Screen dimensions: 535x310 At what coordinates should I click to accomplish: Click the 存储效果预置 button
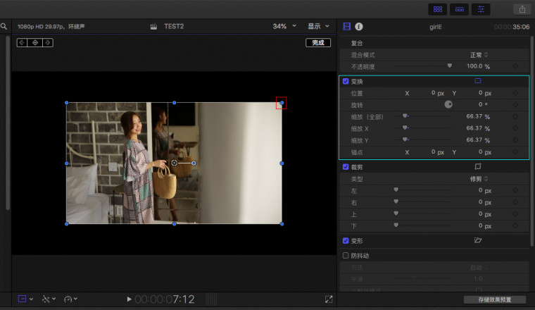point(498,300)
